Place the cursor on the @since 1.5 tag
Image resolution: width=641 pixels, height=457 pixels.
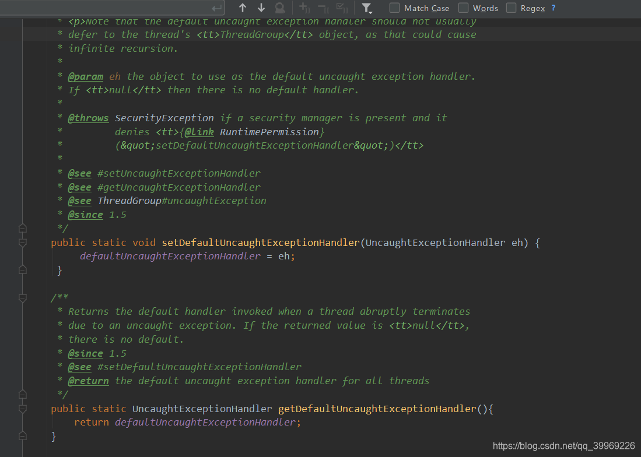coord(87,215)
